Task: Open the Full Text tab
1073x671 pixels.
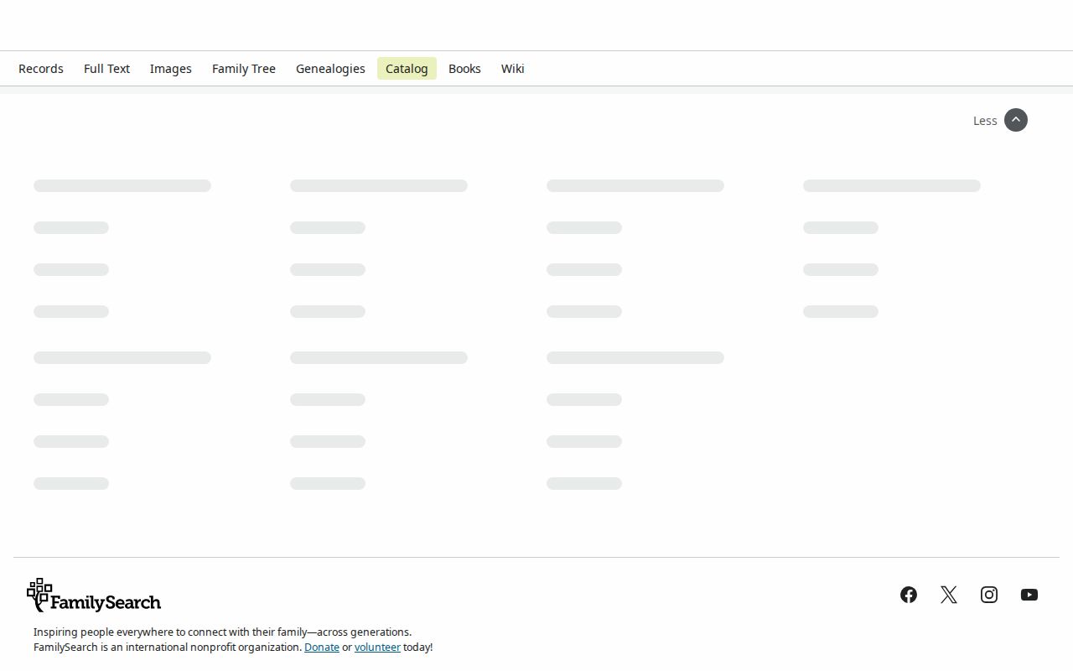Action: [106, 69]
